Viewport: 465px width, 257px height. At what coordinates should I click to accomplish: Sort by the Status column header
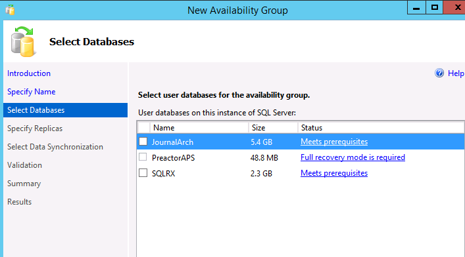(381, 128)
